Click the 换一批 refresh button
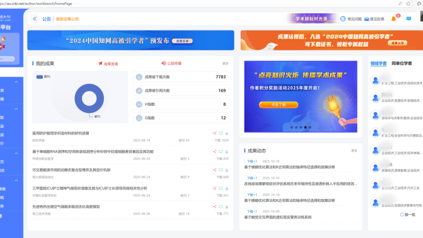The image size is (423, 238). 407,214
